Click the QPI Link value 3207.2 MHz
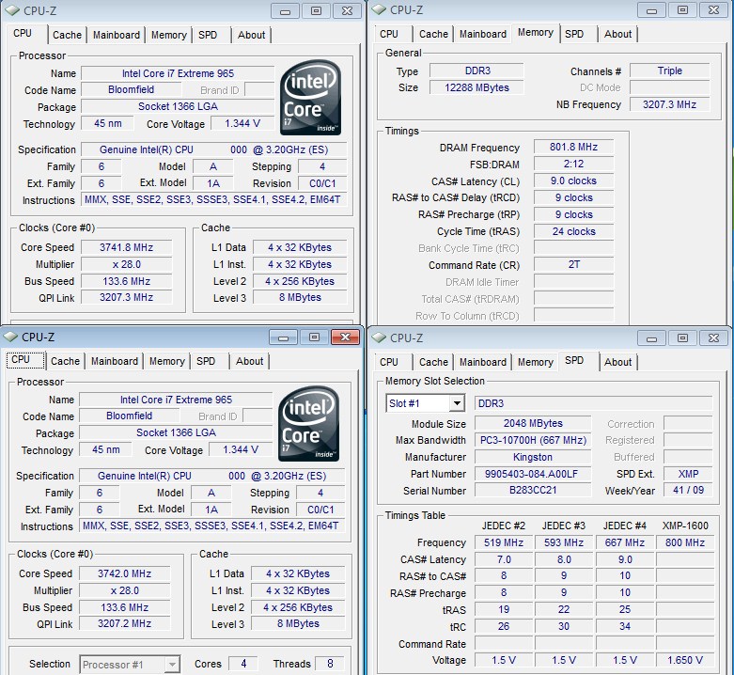This screenshot has height=675, width=734. tap(124, 623)
